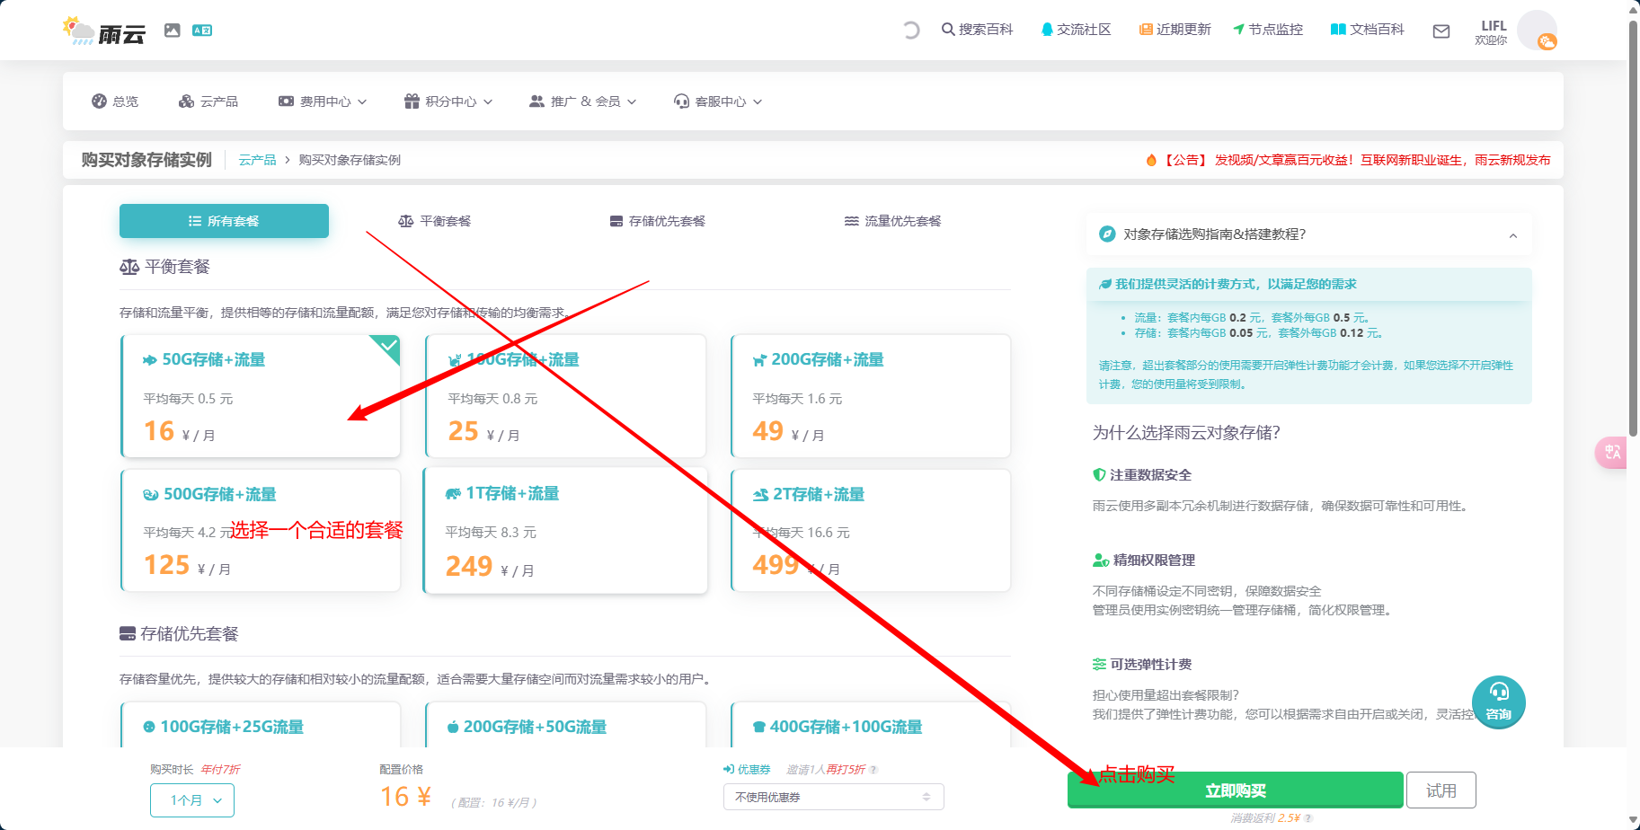Open the mail inbox icon
The height and width of the screenshot is (830, 1640).
point(1441,31)
